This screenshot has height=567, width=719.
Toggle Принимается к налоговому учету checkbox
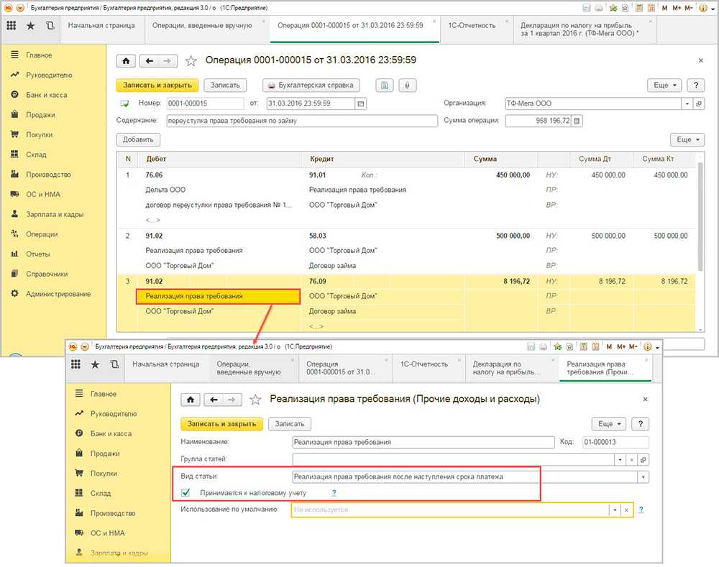tap(186, 493)
